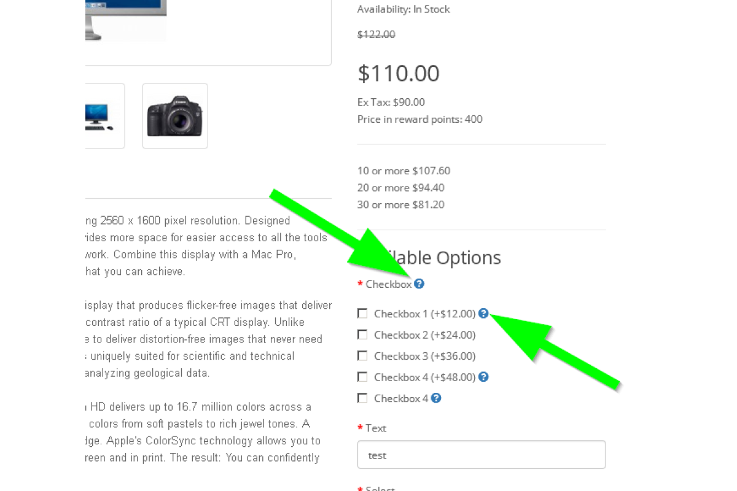Click the "Price in reward points: 400" text
Screen dimensions: 737x491
tap(419, 119)
